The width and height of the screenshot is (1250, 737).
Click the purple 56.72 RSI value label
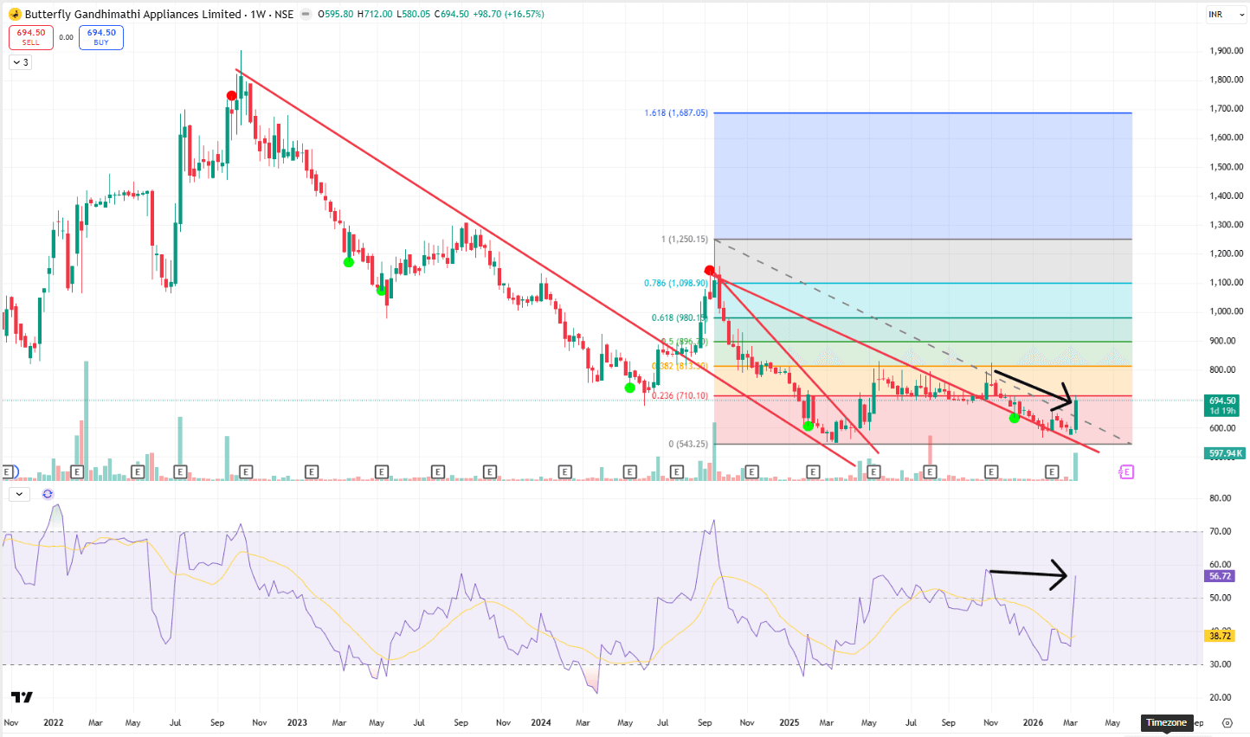(x=1220, y=576)
